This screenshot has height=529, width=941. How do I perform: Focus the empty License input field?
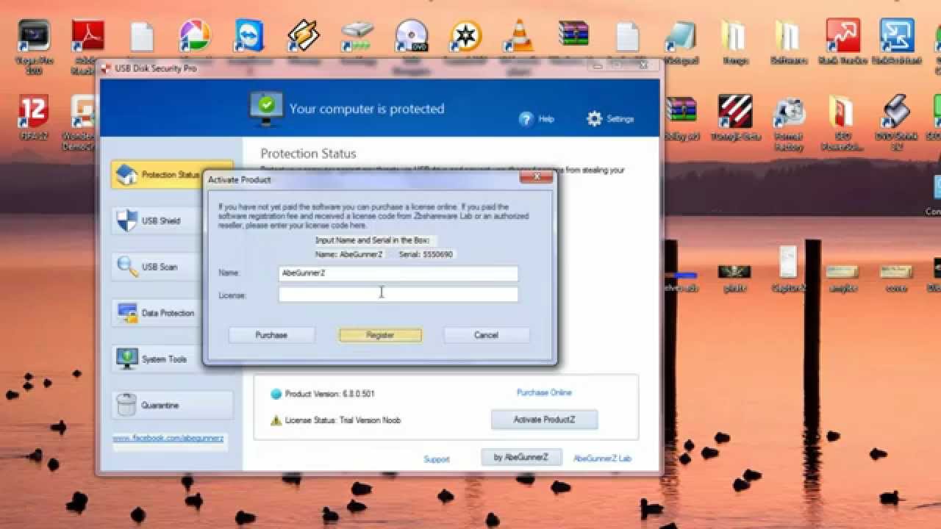398,295
